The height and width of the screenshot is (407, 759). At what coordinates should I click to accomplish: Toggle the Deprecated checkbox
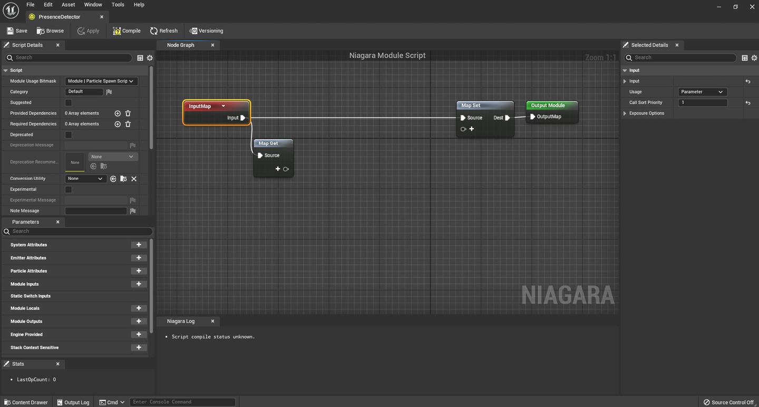[68, 134]
